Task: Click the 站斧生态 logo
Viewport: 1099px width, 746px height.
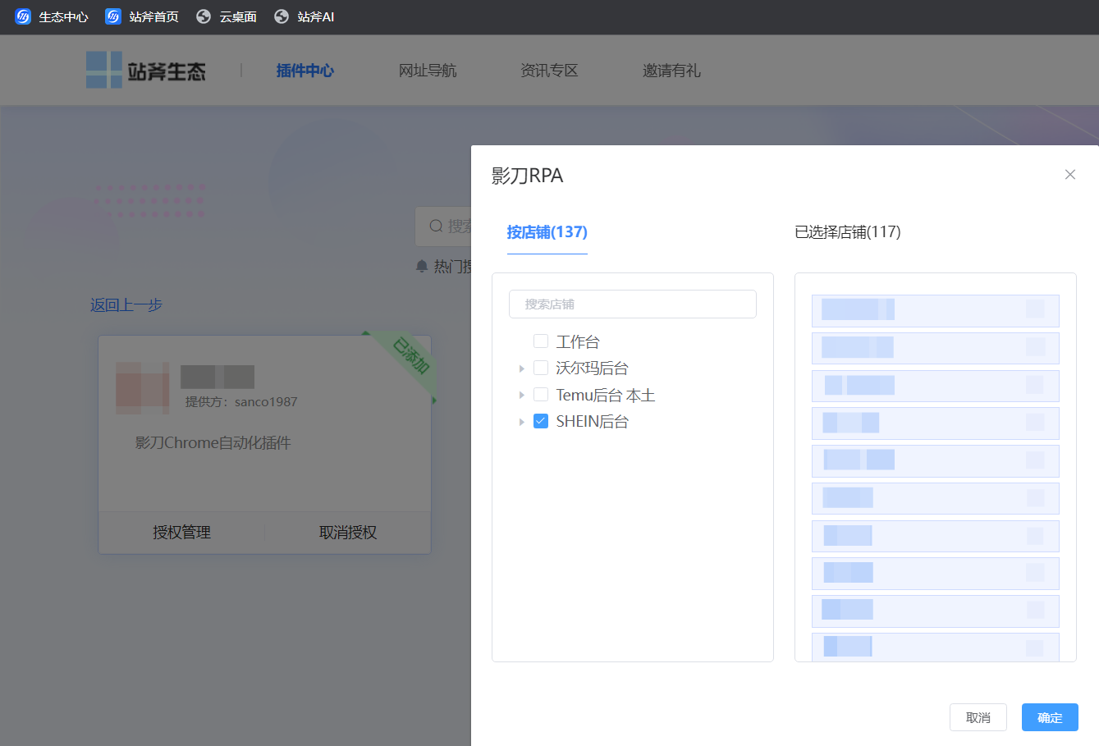Action: 146,71
